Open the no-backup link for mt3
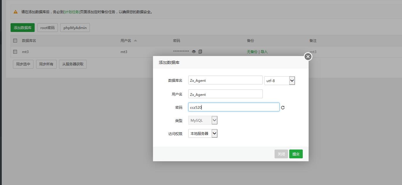Viewport: 402px width, 185px height. click(252, 52)
